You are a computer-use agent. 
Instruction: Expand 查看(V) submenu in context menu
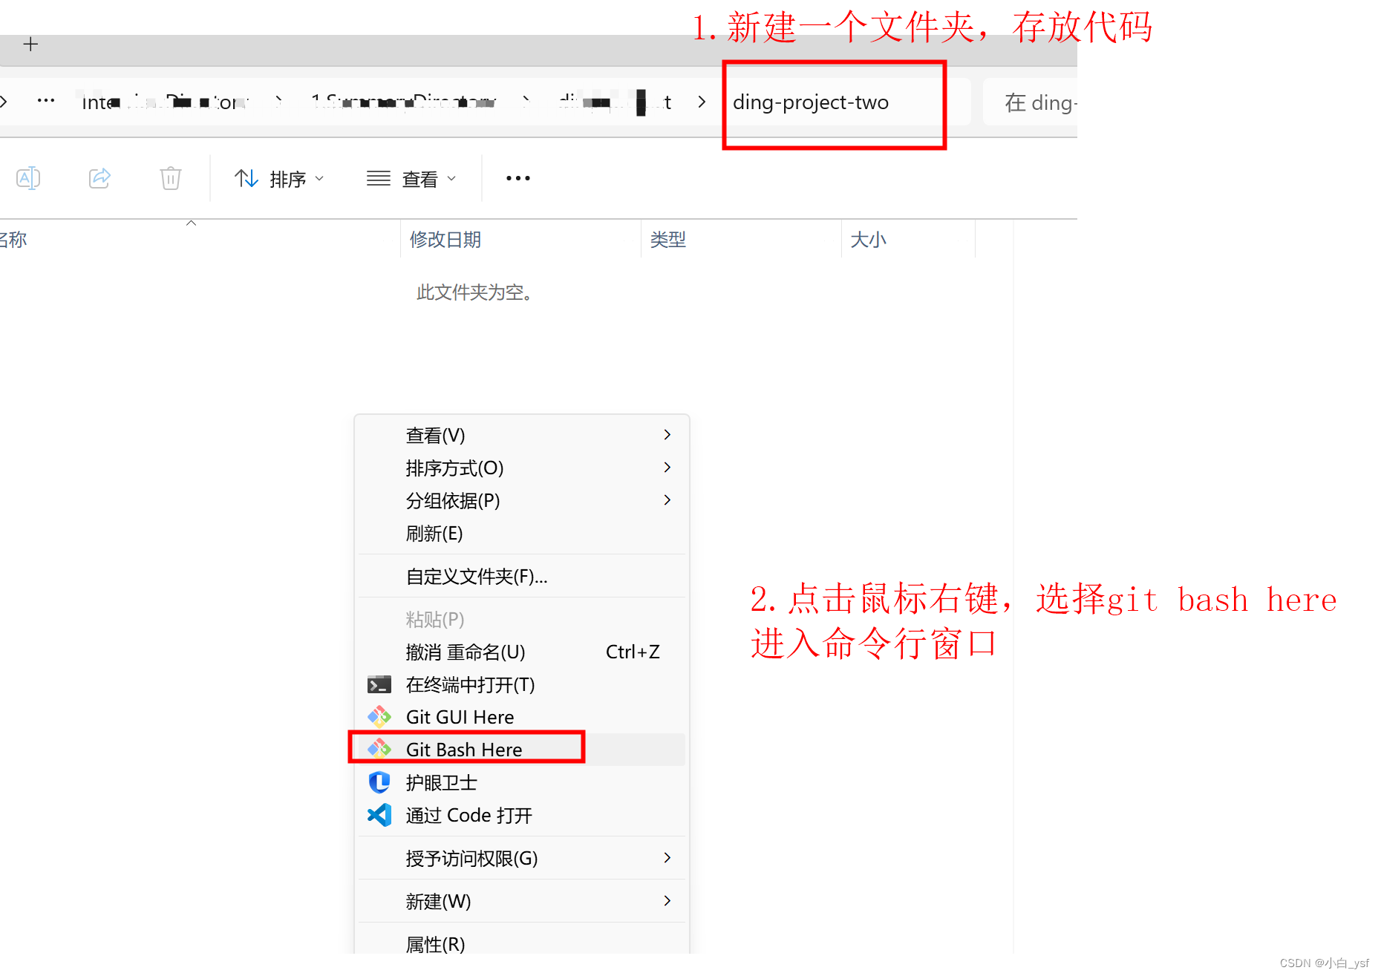click(x=521, y=435)
